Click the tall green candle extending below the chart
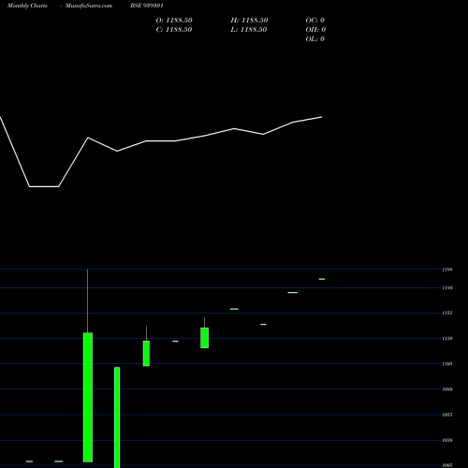The width and height of the screenshot is (468, 468). click(x=117, y=417)
